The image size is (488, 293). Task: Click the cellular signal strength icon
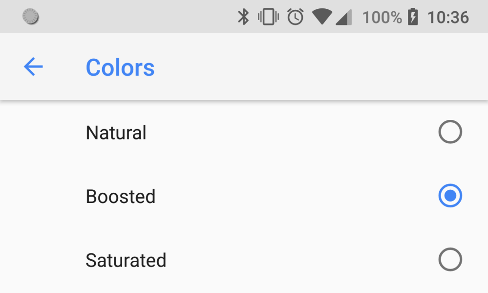coord(344,18)
